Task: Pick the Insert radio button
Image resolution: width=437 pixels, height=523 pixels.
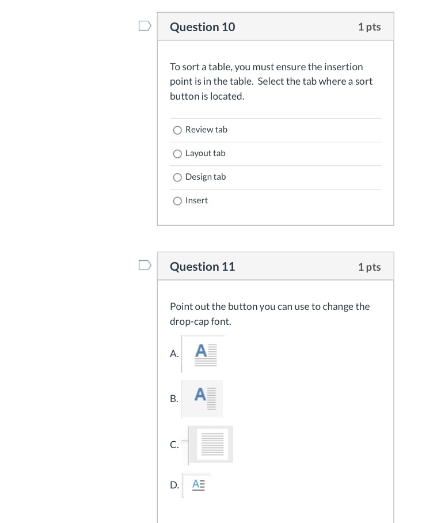Action: tap(177, 201)
